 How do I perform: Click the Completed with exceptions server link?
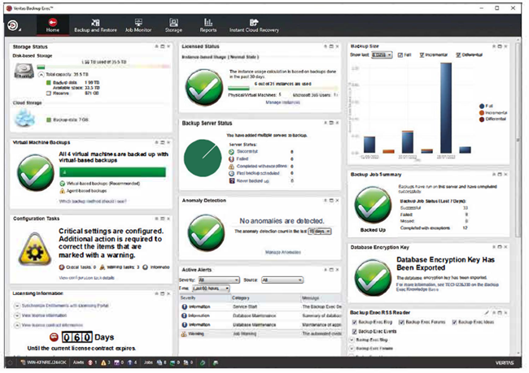(261, 166)
